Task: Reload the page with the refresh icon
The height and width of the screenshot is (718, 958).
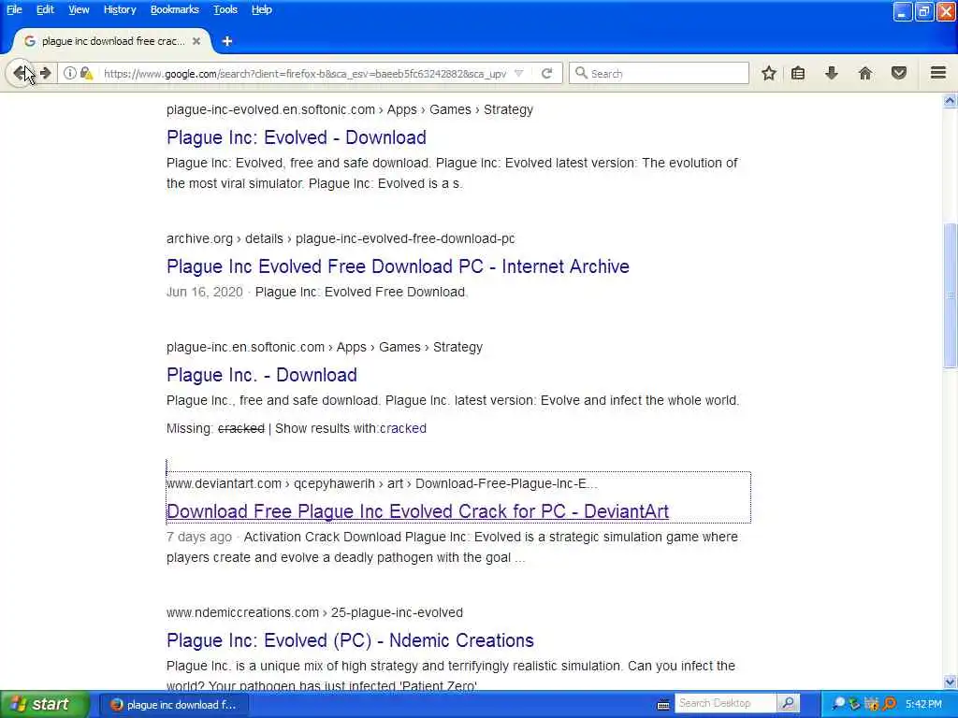Action: coord(546,73)
